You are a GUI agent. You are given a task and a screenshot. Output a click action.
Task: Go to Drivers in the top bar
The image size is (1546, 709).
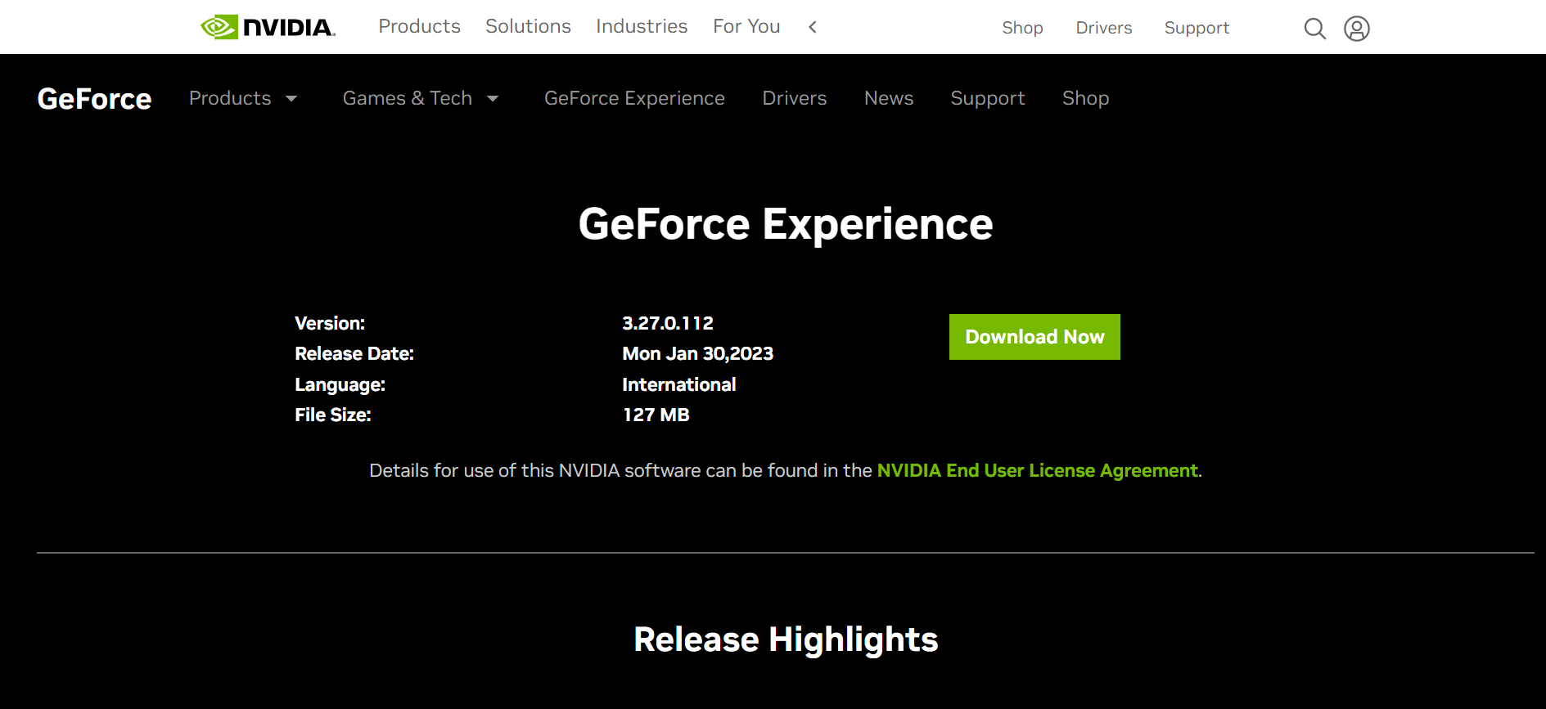[x=1103, y=28]
